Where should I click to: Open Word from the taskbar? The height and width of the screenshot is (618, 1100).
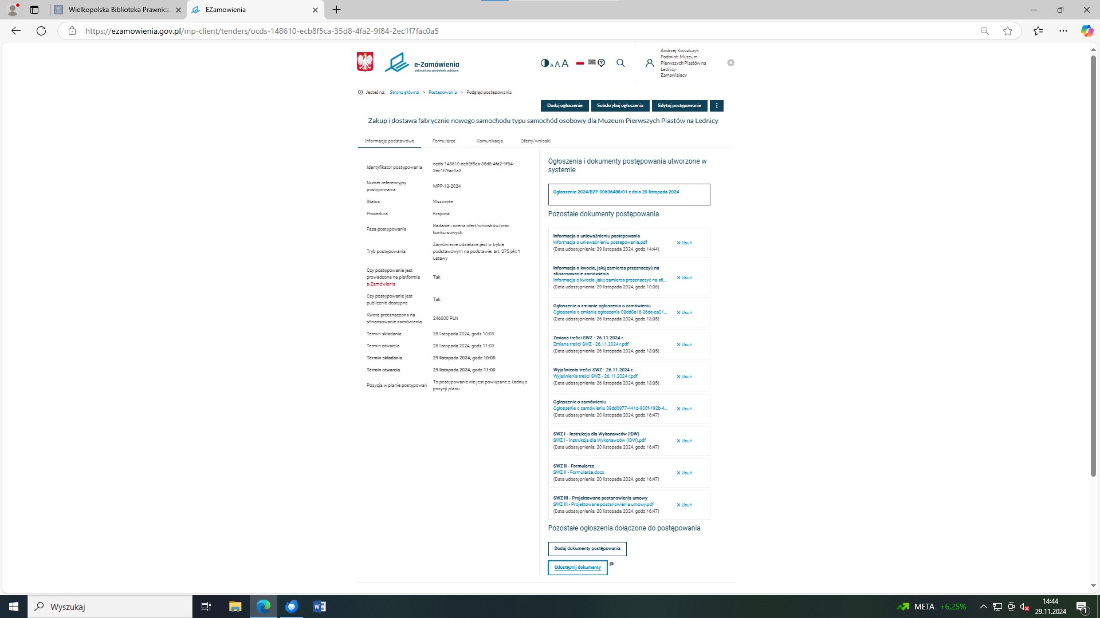click(x=320, y=607)
